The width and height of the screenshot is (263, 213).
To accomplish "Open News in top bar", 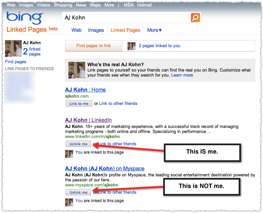I will click(81, 5).
